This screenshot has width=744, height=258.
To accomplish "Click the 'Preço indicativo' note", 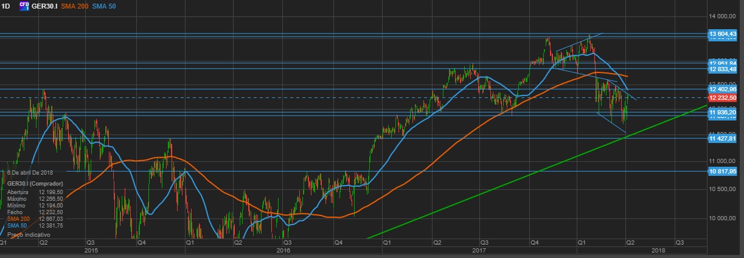I will pos(29,234).
